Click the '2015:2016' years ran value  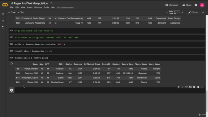pos(128,73)
